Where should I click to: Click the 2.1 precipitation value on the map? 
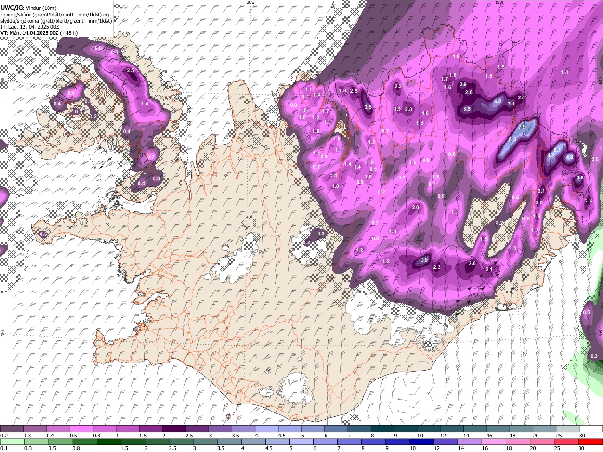489,270
